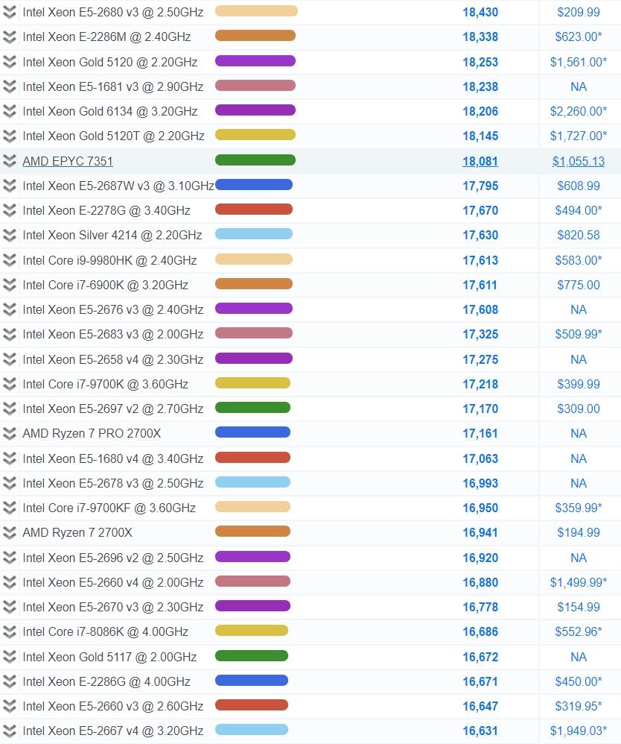Expand the Xeon E5-1681 v3 row chevron

click(10, 86)
